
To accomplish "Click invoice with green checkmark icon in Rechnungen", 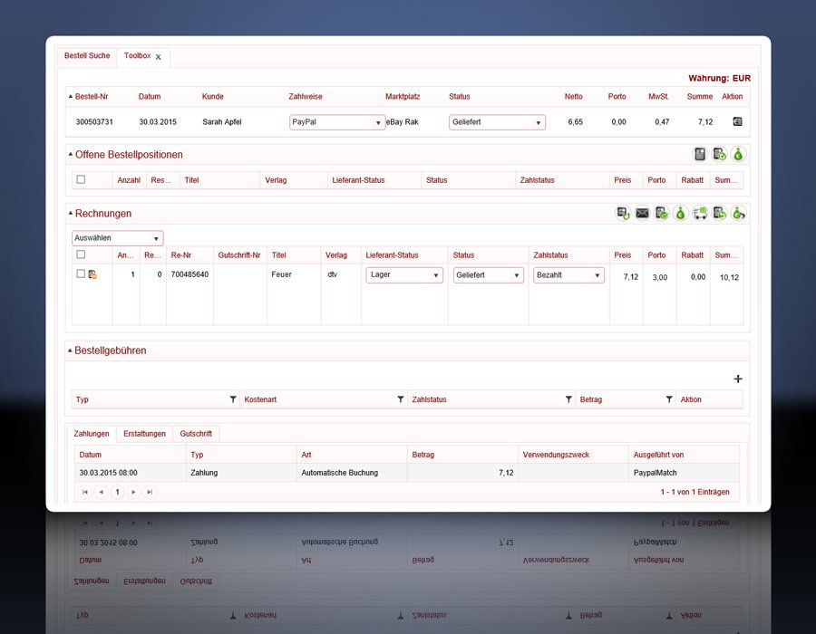I will pos(662,213).
